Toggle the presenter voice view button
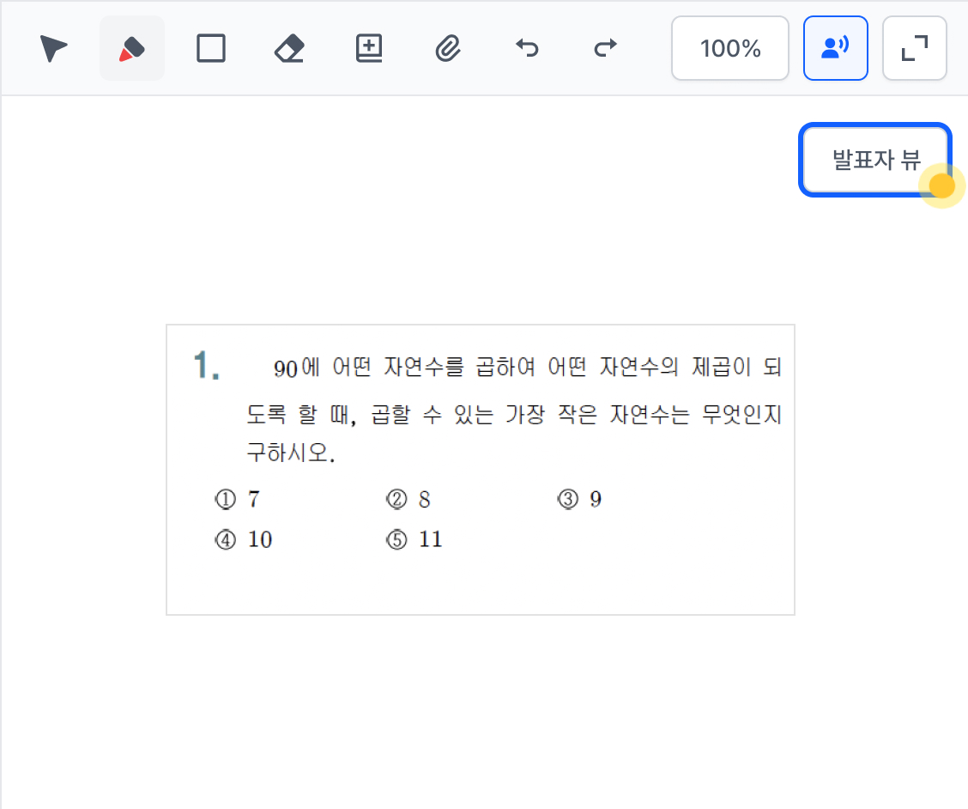968x809 pixels. [x=836, y=48]
